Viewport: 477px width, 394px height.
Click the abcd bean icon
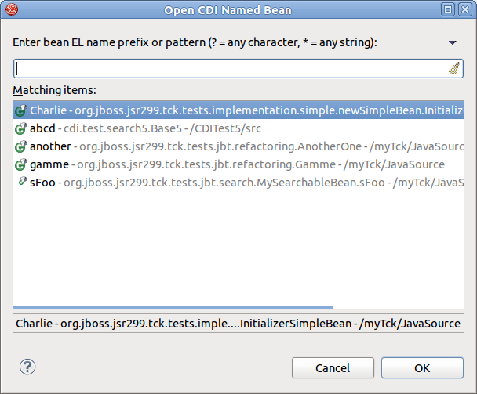tap(22, 129)
